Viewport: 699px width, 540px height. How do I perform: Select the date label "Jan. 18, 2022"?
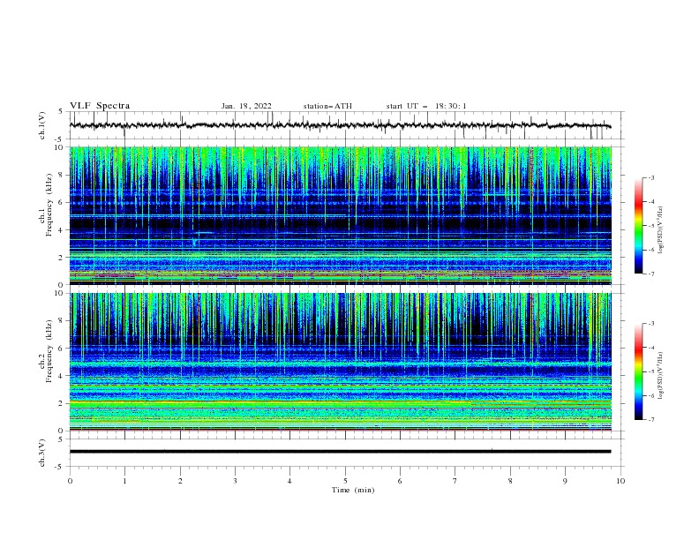[246, 106]
